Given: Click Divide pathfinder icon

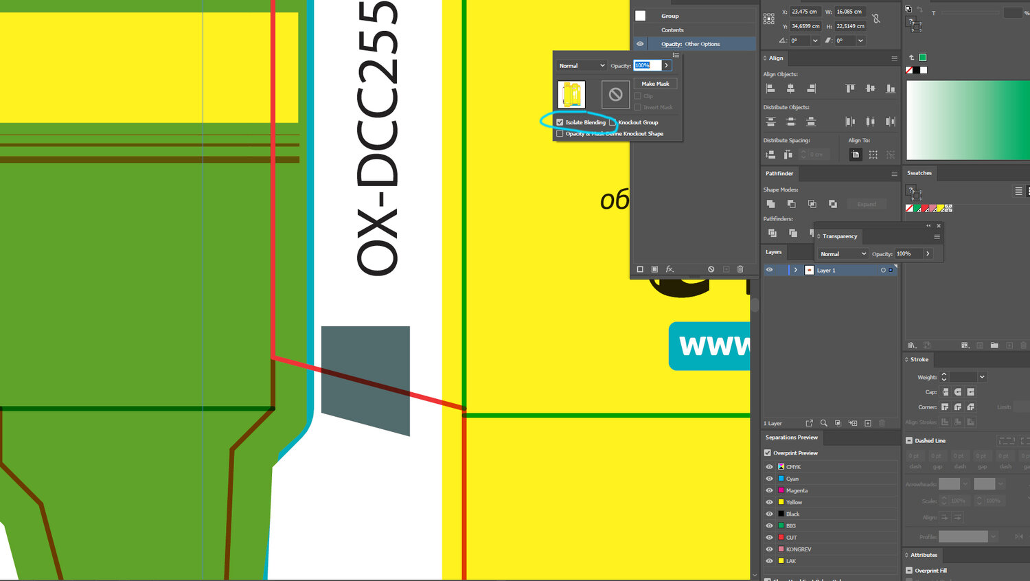Looking at the screenshot, I should 772,233.
